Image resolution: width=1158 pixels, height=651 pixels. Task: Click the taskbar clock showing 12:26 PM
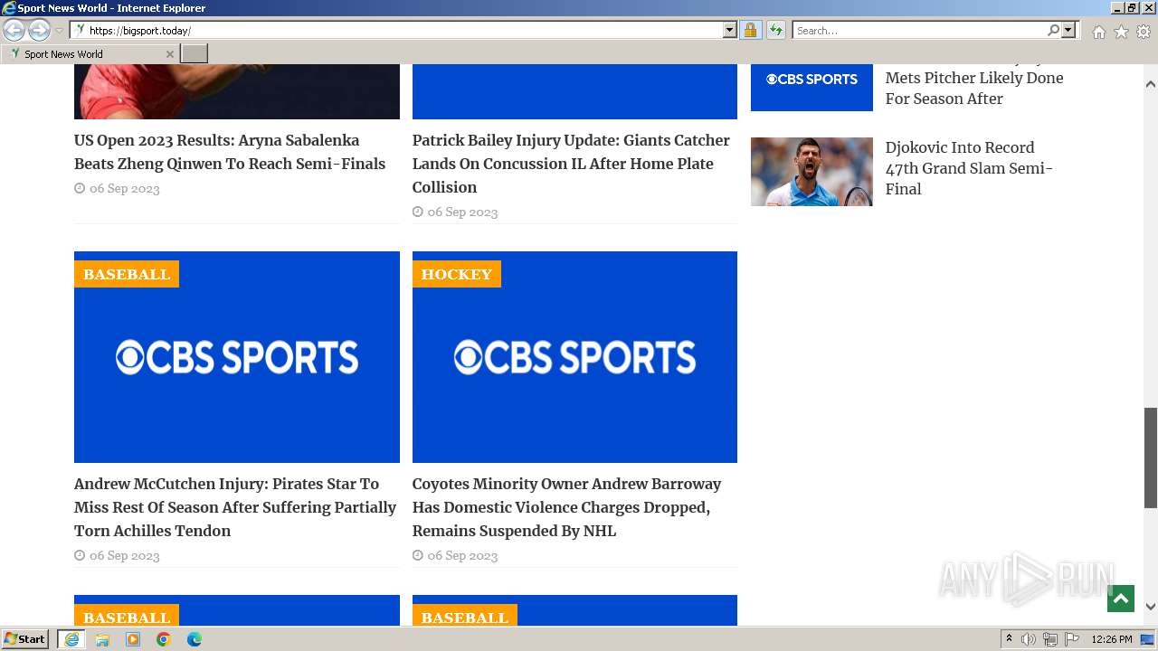click(x=1112, y=639)
